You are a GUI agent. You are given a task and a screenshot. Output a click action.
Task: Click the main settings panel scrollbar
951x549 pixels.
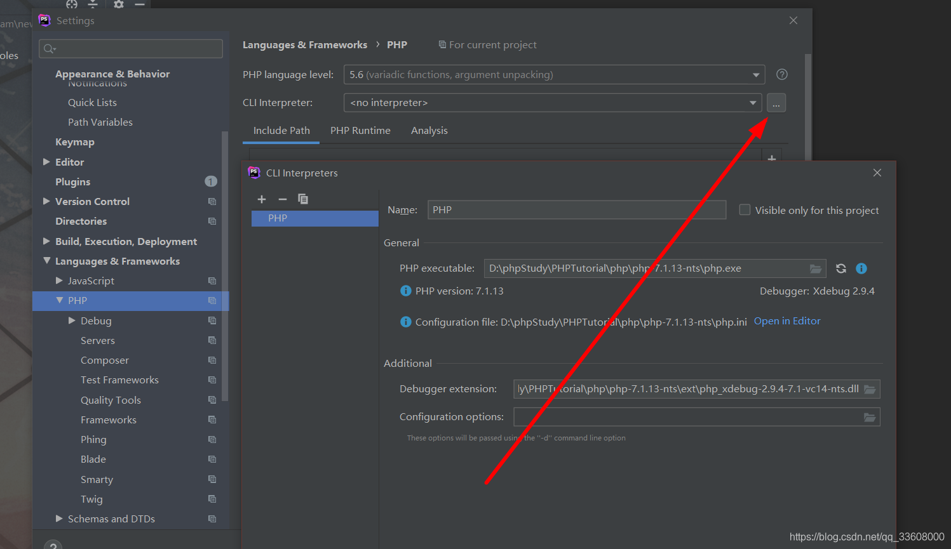(808, 107)
